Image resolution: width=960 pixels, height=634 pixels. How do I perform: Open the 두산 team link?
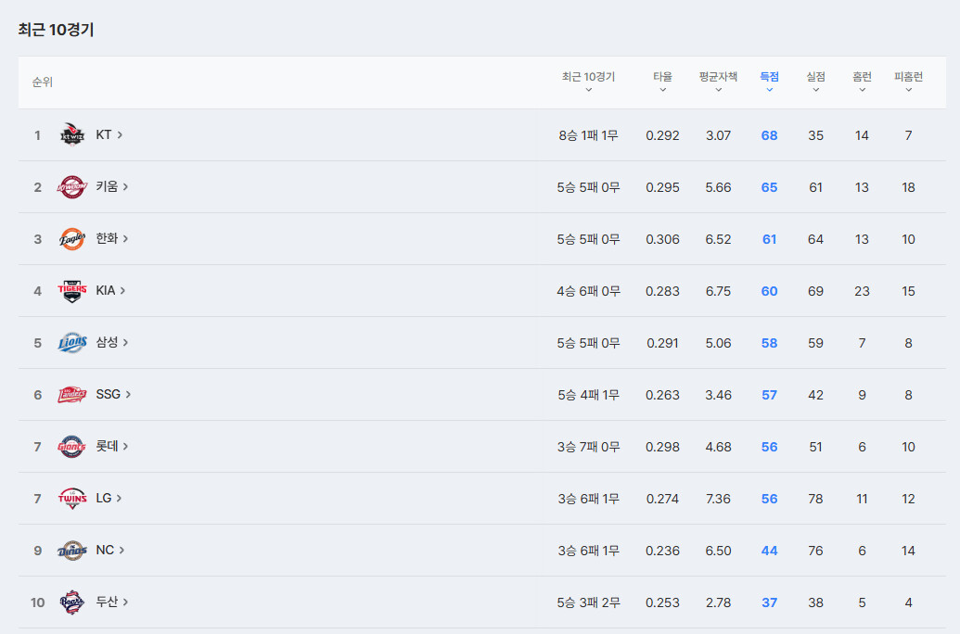click(112, 602)
